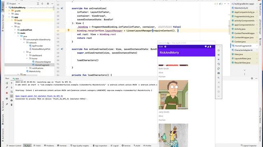
Task: Click emulator power button
Action: click(x=219, y=50)
